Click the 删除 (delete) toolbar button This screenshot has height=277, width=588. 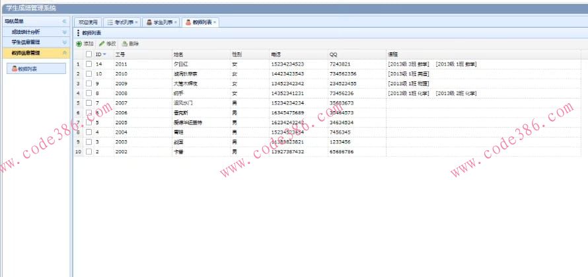(130, 44)
